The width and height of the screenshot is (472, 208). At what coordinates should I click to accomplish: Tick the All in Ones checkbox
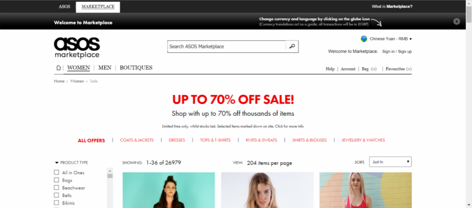pos(56,172)
